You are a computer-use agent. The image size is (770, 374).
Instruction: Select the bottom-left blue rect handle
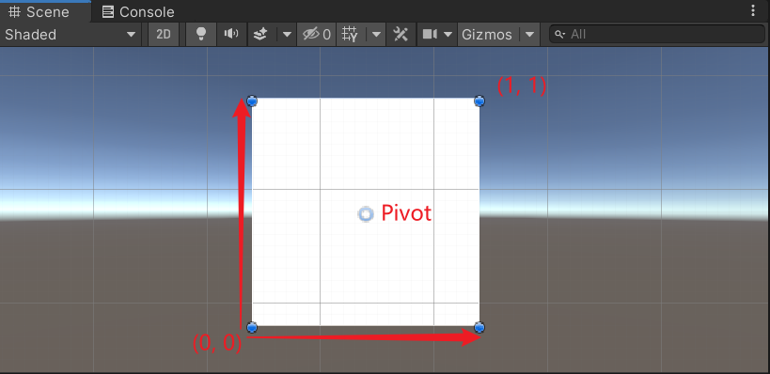(x=252, y=327)
